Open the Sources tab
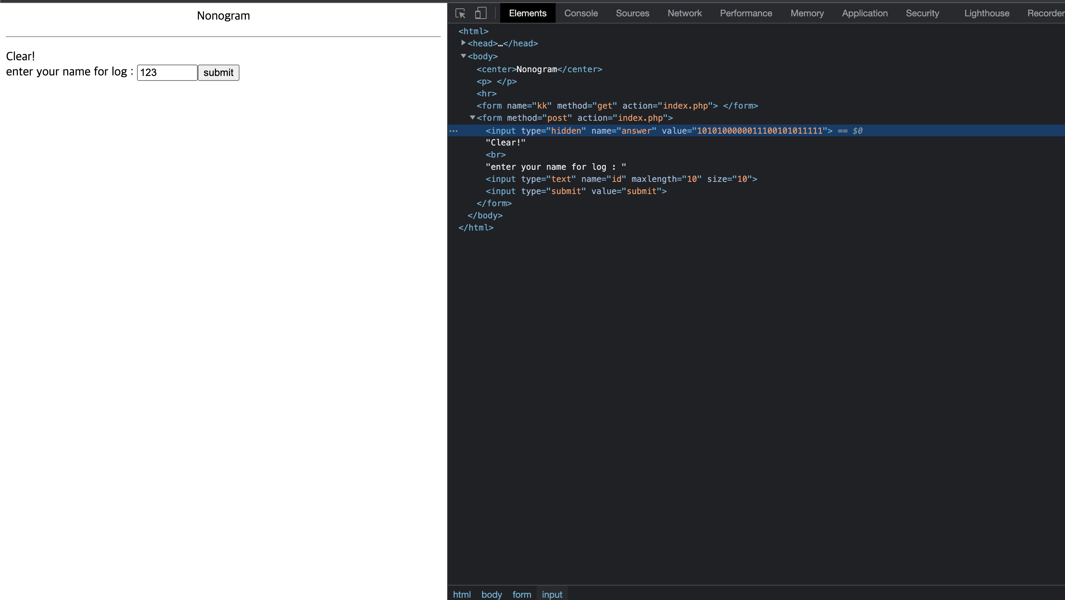 pyautogui.click(x=632, y=13)
